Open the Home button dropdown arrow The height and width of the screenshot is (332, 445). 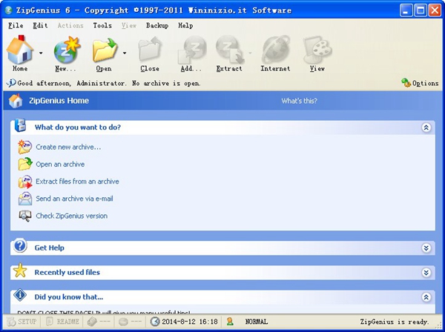click(x=41, y=53)
